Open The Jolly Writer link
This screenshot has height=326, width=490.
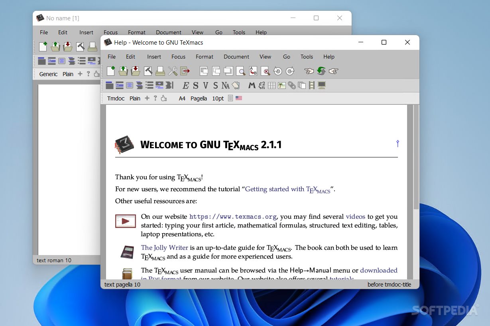(164, 247)
